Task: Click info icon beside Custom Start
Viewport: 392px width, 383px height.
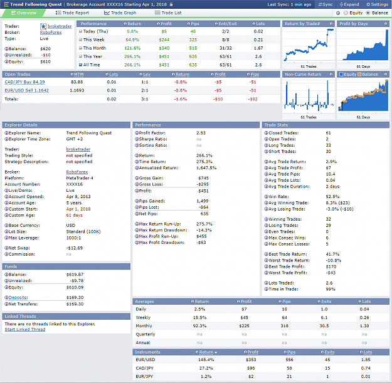Action: [6, 209]
